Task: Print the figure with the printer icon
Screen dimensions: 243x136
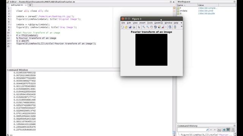Action: click(x=134, y=27)
